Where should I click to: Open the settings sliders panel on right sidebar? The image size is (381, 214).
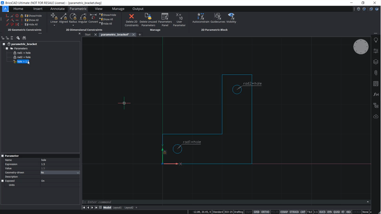[376, 51]
